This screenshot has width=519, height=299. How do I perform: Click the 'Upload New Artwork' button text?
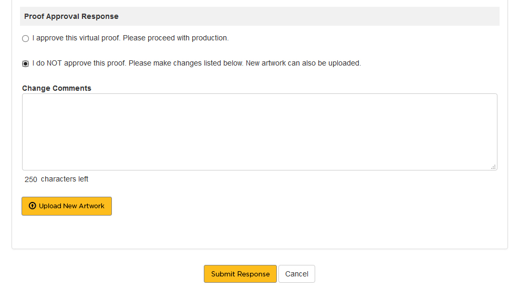(x=71, y=206)
